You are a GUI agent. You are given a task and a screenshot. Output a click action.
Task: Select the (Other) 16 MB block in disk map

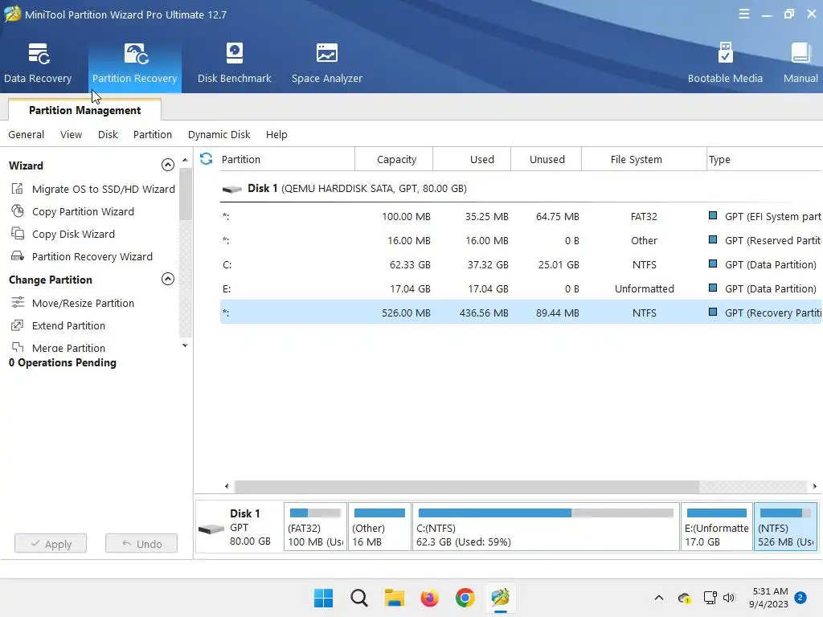[x=379, y=527]
